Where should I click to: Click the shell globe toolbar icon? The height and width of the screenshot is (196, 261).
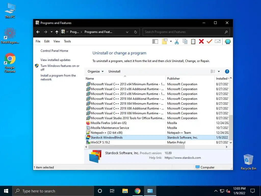click(228, 41)
